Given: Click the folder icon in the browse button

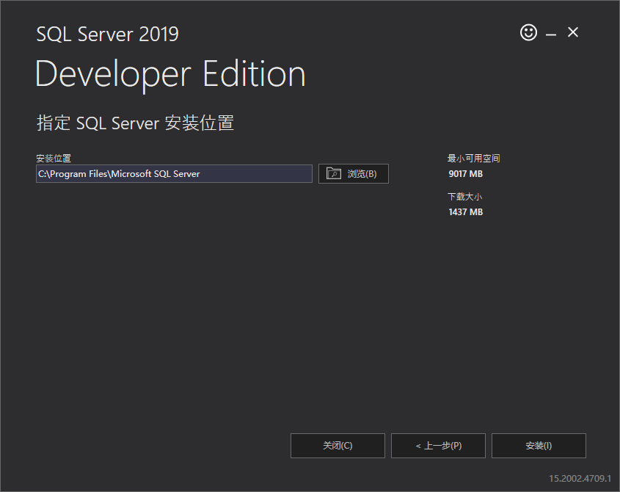Looking at the screenshot, I should coord(333,173).
